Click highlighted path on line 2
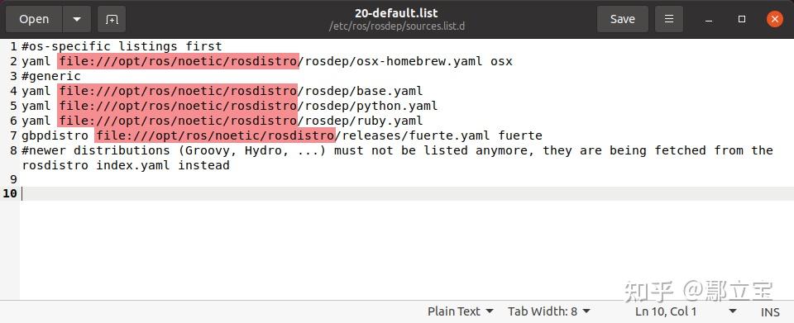 pos(177,62)
